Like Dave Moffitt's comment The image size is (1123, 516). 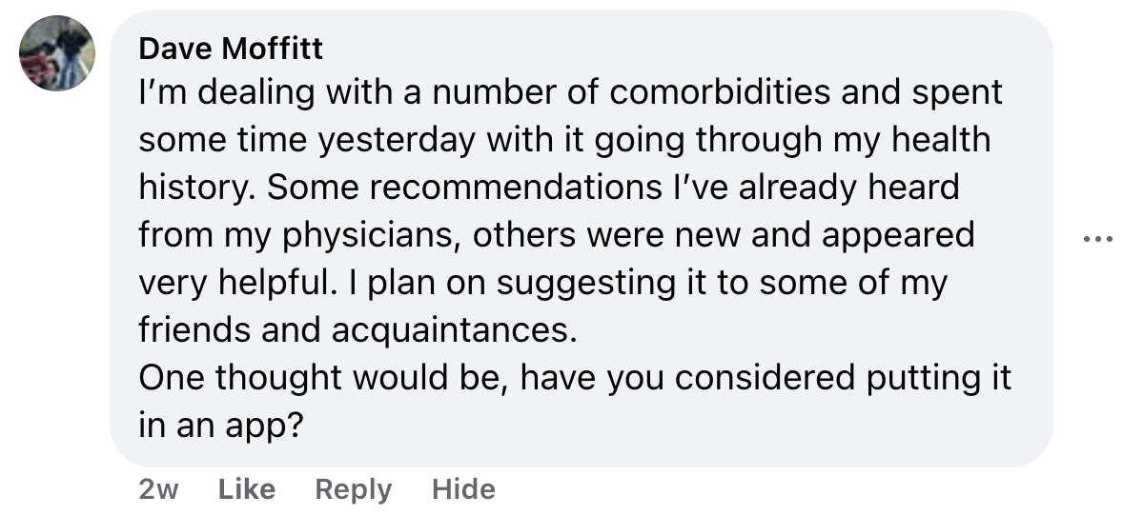[x=247, y=489]
